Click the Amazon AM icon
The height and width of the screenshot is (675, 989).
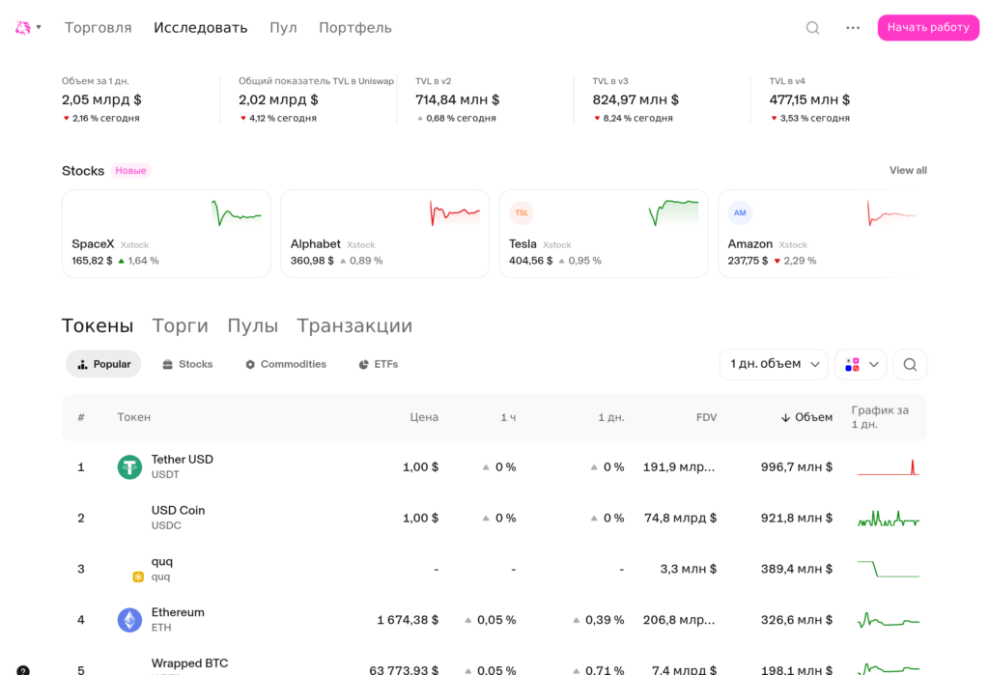click(x=740, y=212)
